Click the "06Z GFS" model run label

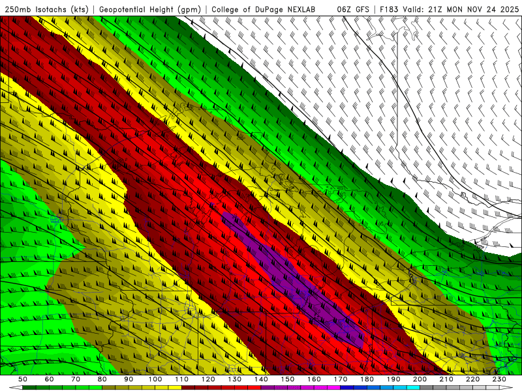(353, 9)
